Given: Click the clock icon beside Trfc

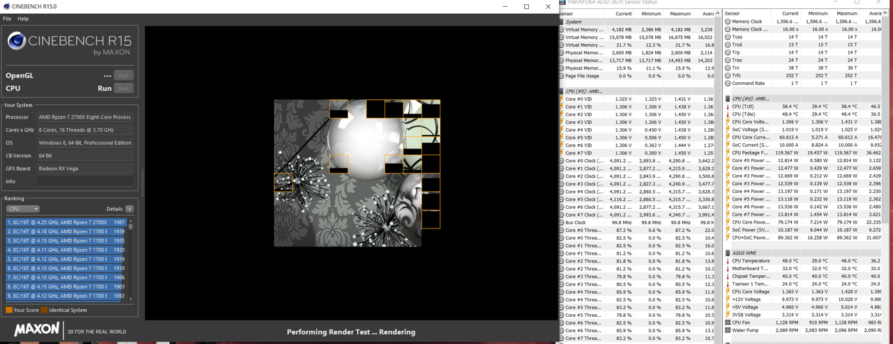Looking at the screenshot, I should [x=728, y=75].
